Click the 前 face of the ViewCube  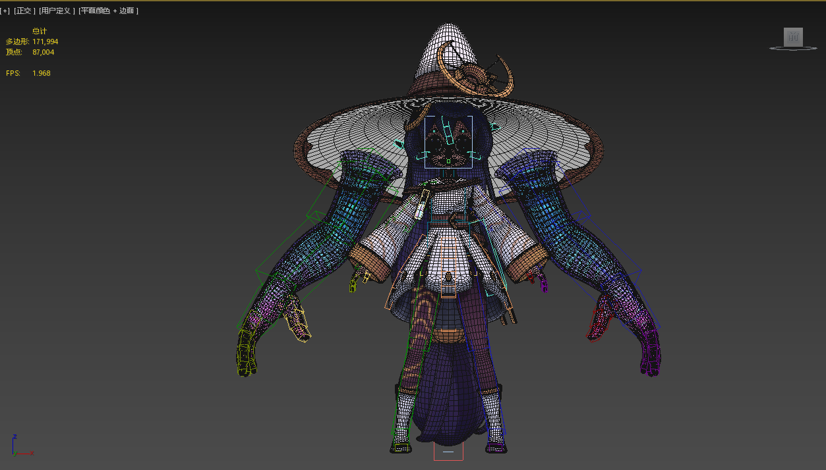point(792,38)
